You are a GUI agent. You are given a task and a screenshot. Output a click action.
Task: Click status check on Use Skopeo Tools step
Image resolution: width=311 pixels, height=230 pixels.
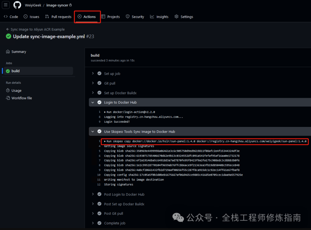pos(99,132)
